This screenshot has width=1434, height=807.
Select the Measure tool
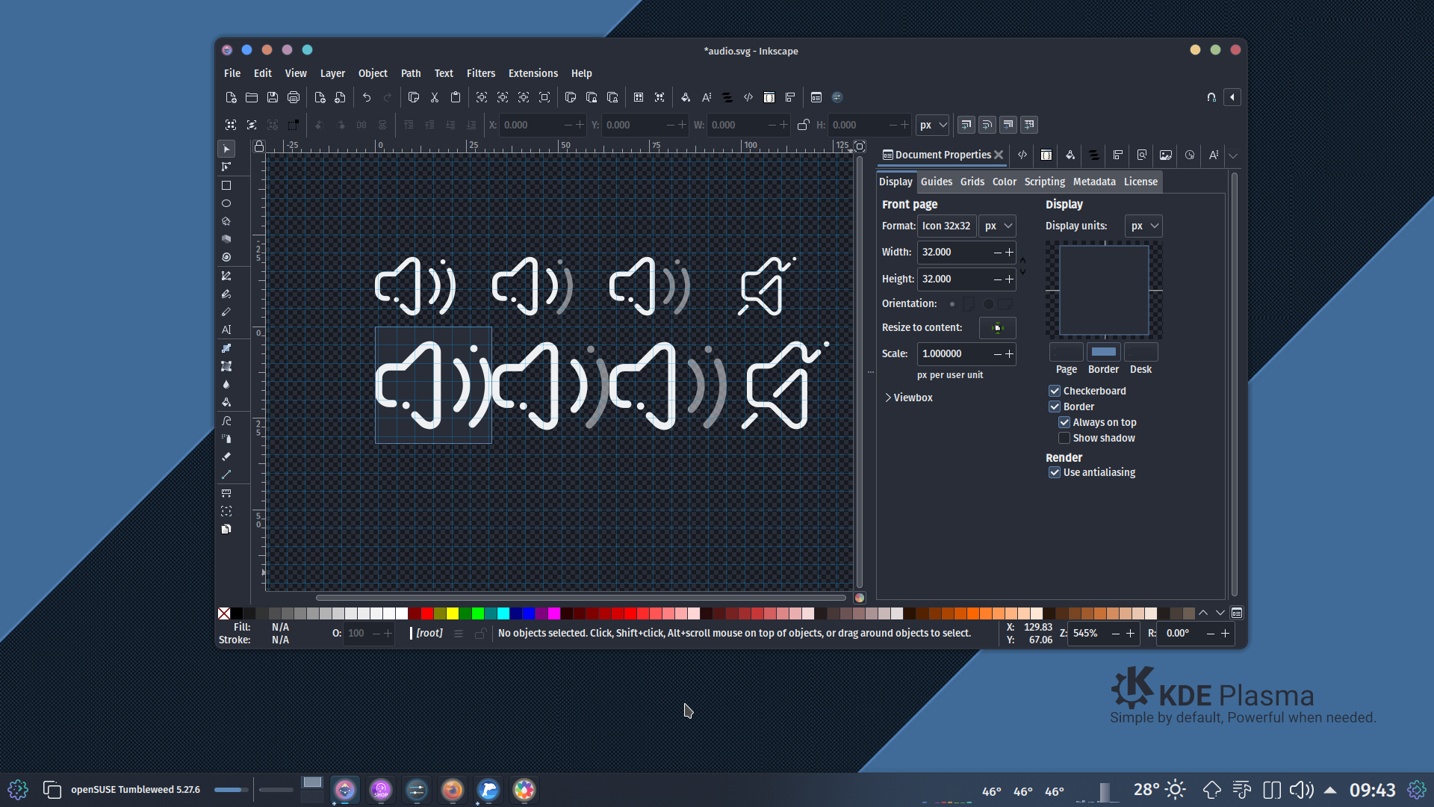[x=226, y=493]
